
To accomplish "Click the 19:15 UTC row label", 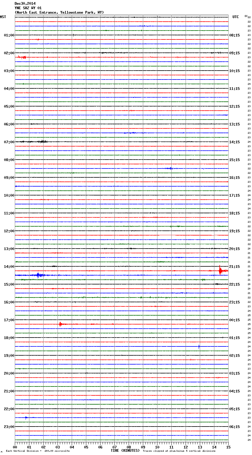I will [x=235, y=231].
